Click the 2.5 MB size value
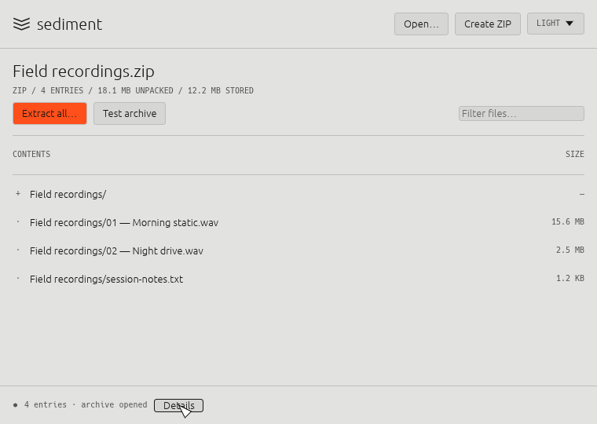Screen dimensions: 597x424 570,250
